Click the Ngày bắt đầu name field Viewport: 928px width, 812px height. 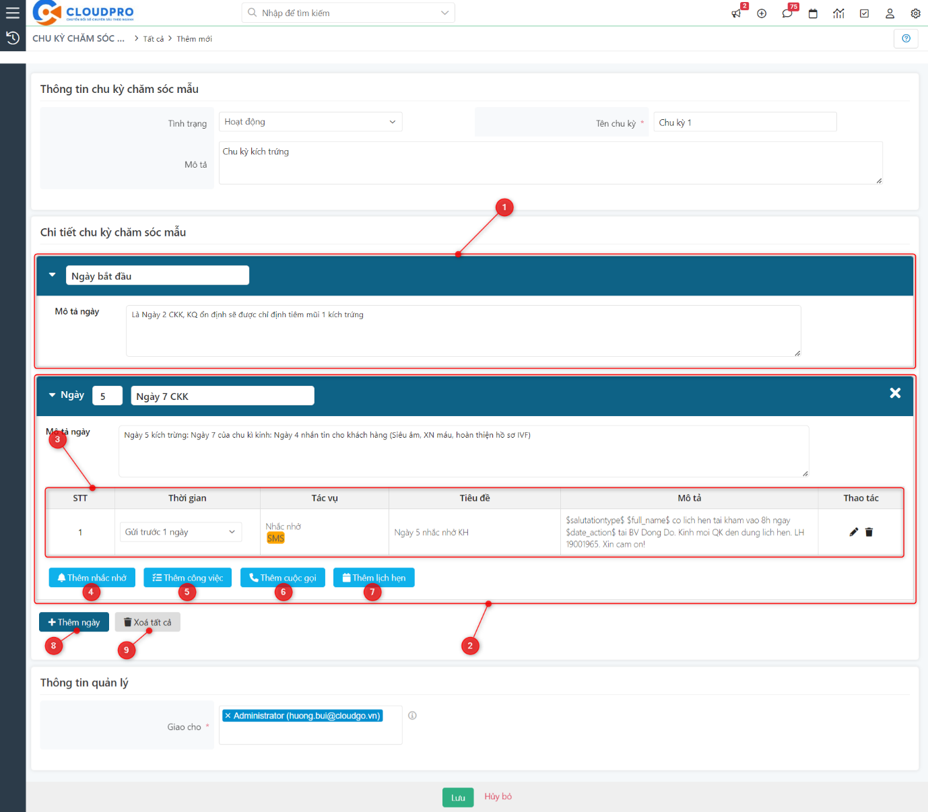click(158, 275)
